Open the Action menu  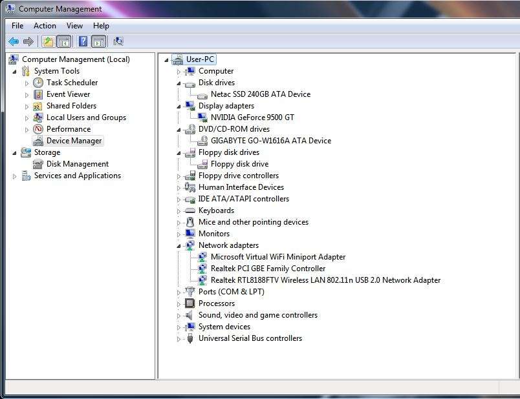click(x=45, y=25)
